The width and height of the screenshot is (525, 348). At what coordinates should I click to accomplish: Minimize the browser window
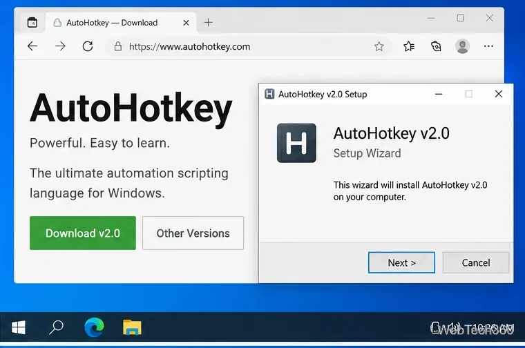click(x=431, y=18)
